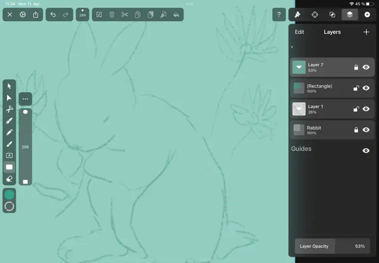
Task: Check the Wi-Fi status icon
Action: 352,4
